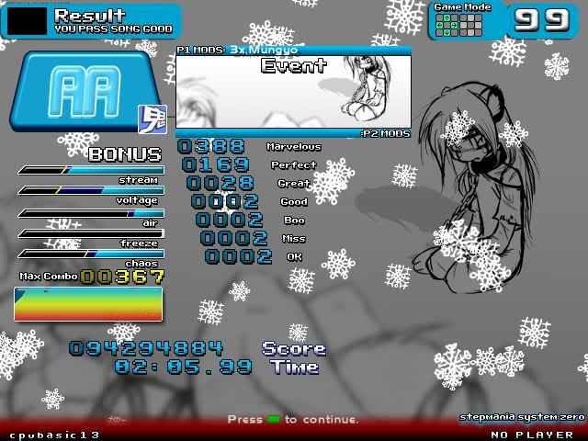Click the chaos bonus bar

[91, 254]
